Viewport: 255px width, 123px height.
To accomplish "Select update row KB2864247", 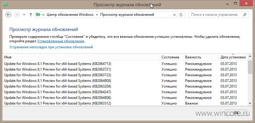I will (x=125, y=92).
